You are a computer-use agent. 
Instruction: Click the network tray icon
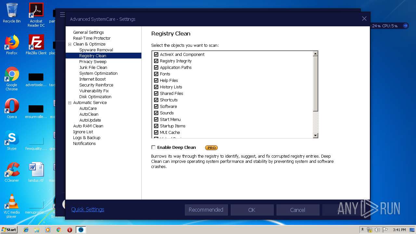pyautogui.click(x=370, y=230)
